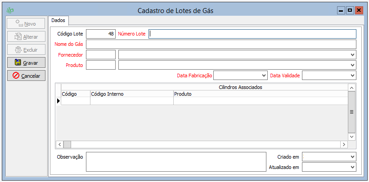Maximize the Cadastro de Lotes window
Image resolution: width=369 pixels, height=182 pixels.
(x=350, y=10)
